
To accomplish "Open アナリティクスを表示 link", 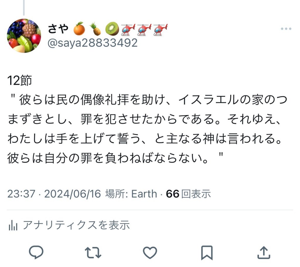I will (x=76, y=225).
